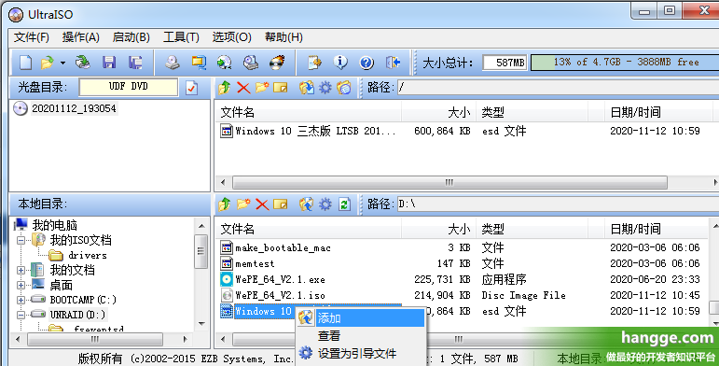Image resolution: width=719 pixels, height=366 pixels.
Task: Open the 工具(T) menu
Action: (181, 37)
